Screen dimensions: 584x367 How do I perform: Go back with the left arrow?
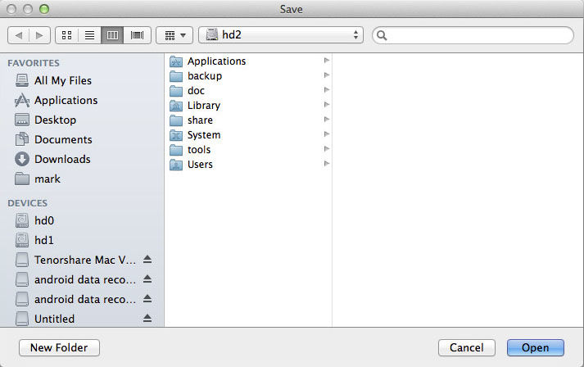tap(19, 35)
